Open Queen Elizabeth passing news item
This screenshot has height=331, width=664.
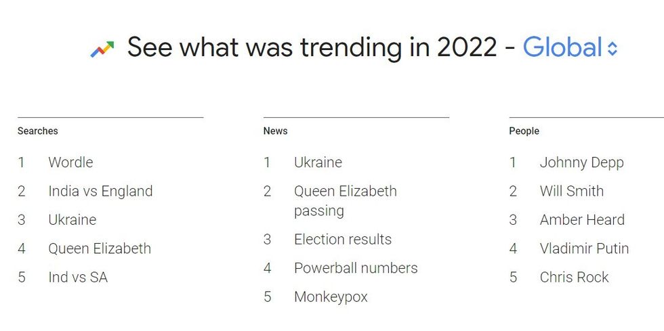(345, 200)
